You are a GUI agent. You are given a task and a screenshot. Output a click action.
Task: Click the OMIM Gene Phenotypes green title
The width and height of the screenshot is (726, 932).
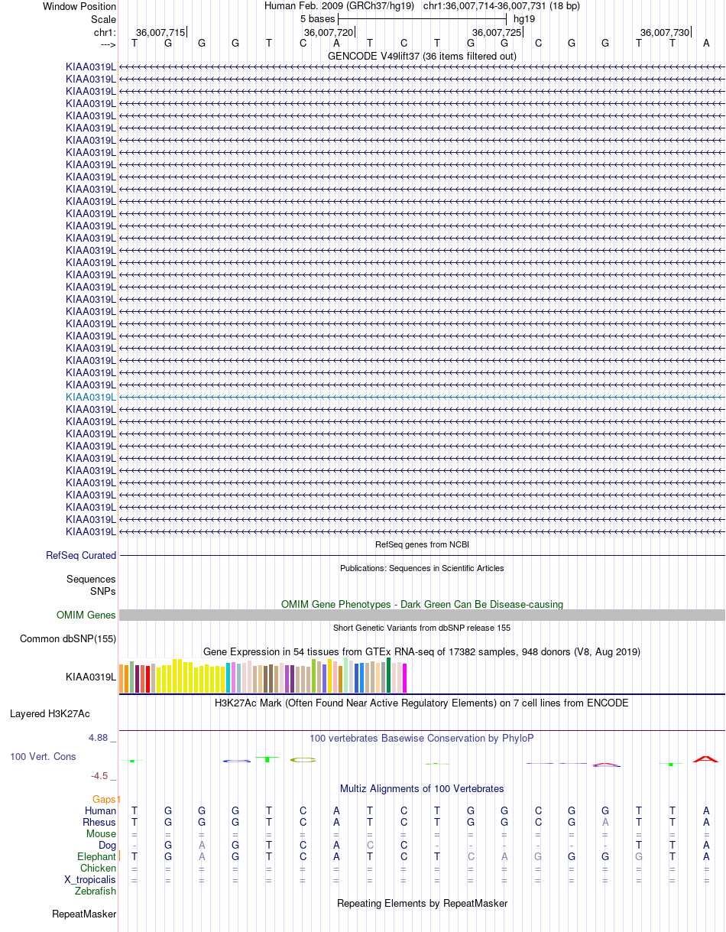pos(422,604)
